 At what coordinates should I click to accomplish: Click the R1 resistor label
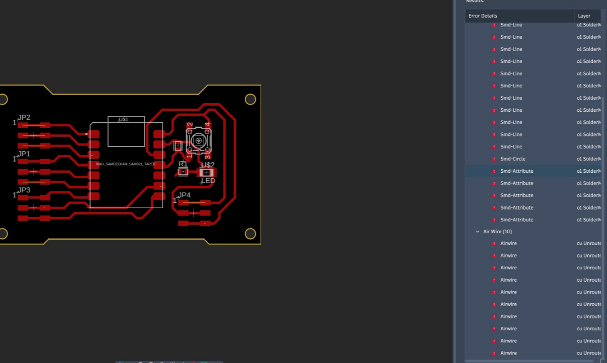pyautogui.click(x=183, y=164)
